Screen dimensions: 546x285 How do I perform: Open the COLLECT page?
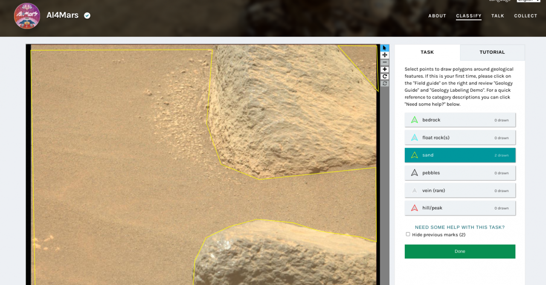(x=526, y=16)
